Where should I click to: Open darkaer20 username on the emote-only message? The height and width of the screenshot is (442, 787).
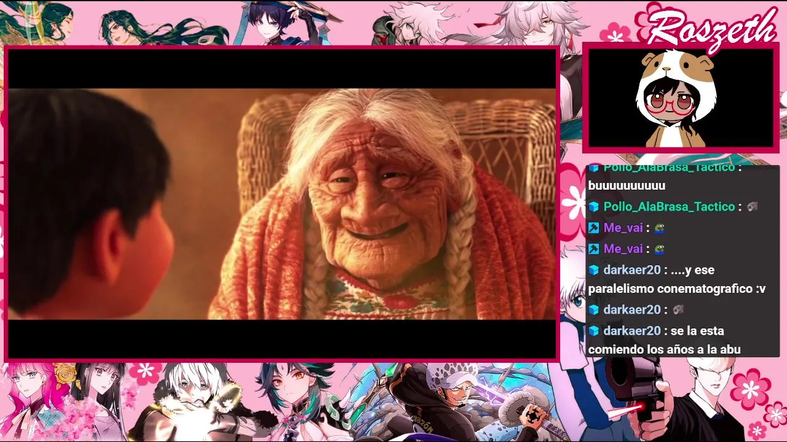click(631, 310)
